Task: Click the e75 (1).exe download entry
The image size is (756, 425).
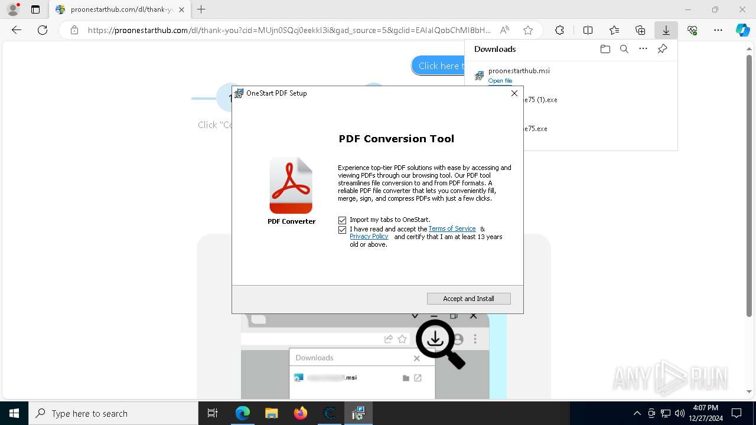Action: [540, 100]
